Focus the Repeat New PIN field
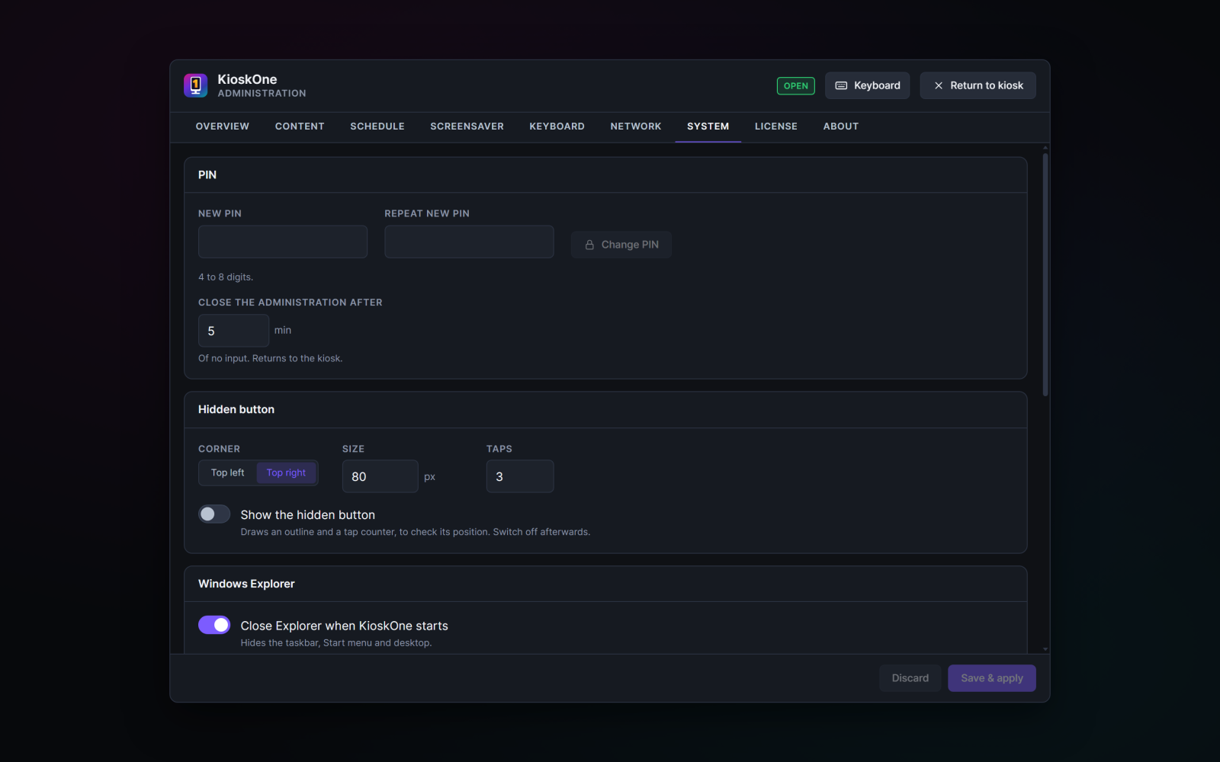The width and height of the screenshot is (1220, 762). click(x=469, y=242)
